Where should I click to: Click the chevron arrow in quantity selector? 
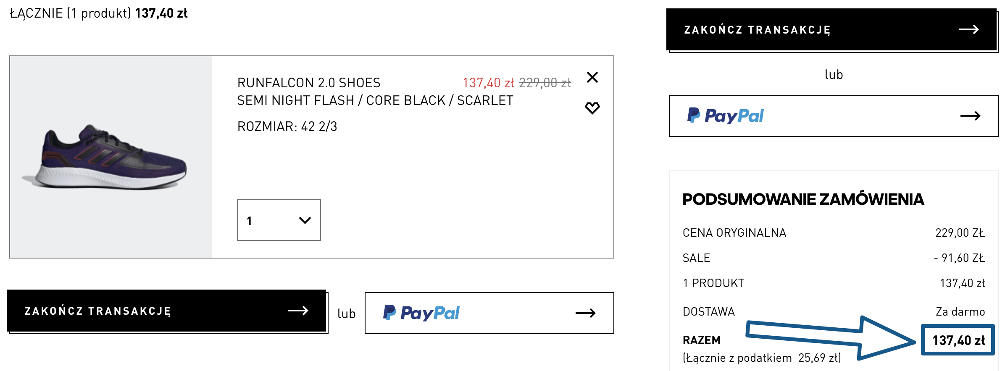pyautogui.click(x=305, y=220)
